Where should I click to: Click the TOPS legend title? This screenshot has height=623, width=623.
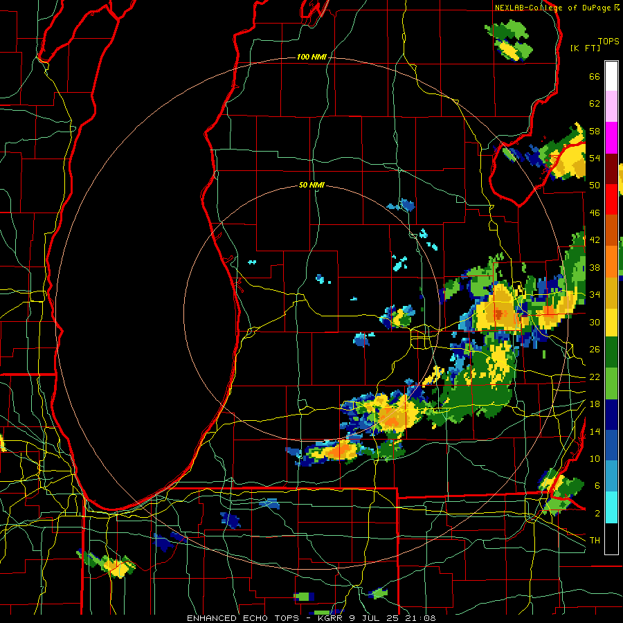608,41
